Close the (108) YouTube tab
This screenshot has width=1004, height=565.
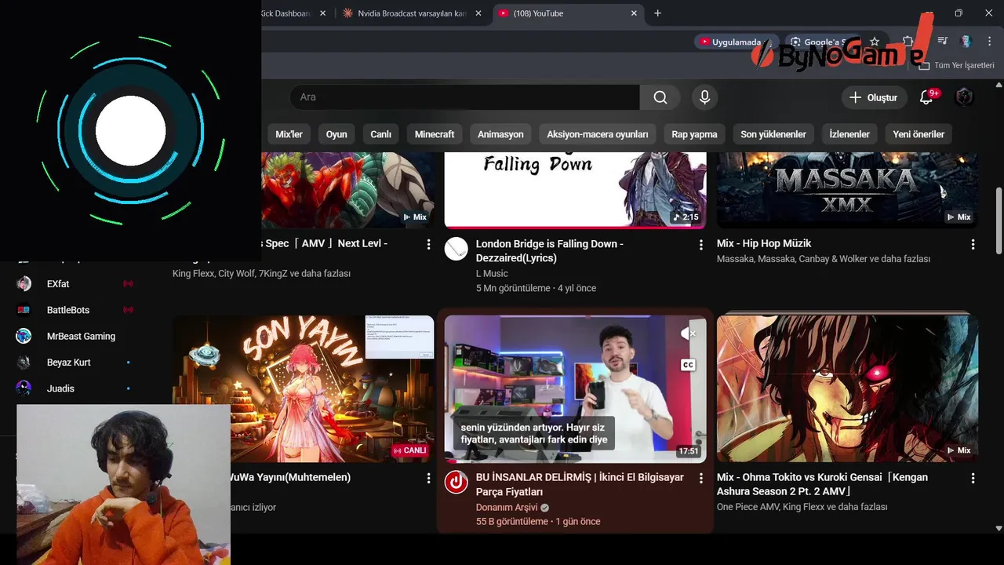click(x=634, y=13)
